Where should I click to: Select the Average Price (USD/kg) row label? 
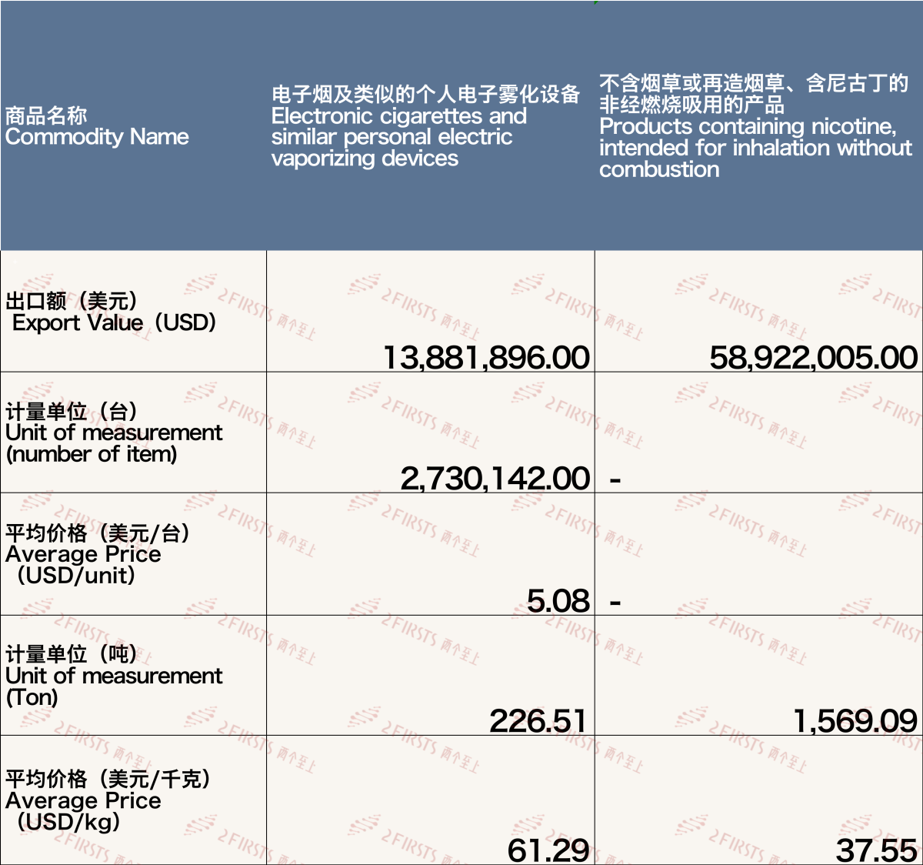108,800
